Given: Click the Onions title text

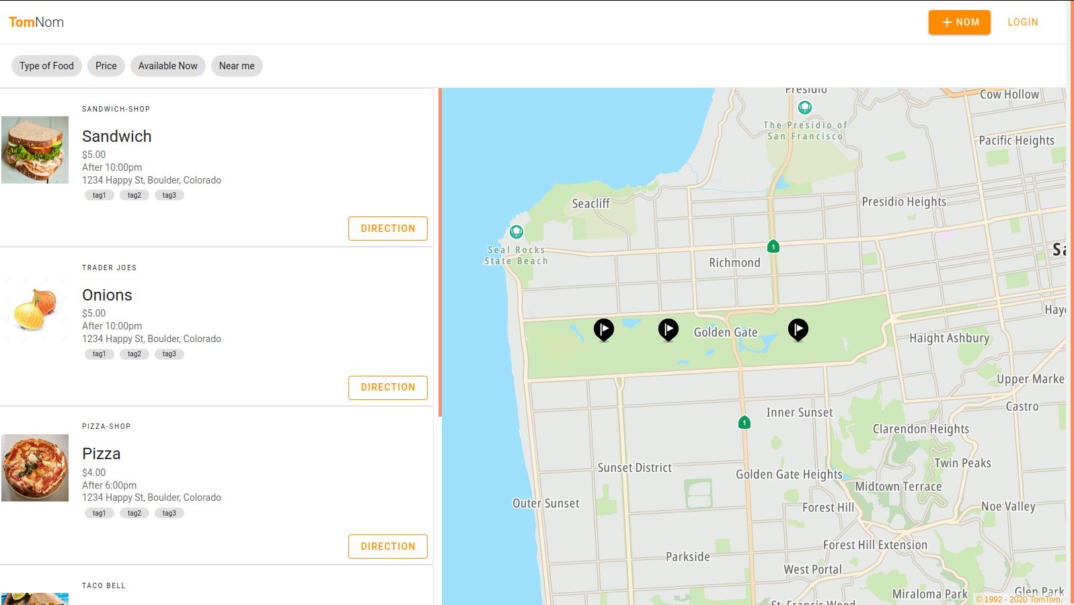Looking at the screenshot, I should pos(107,295).
